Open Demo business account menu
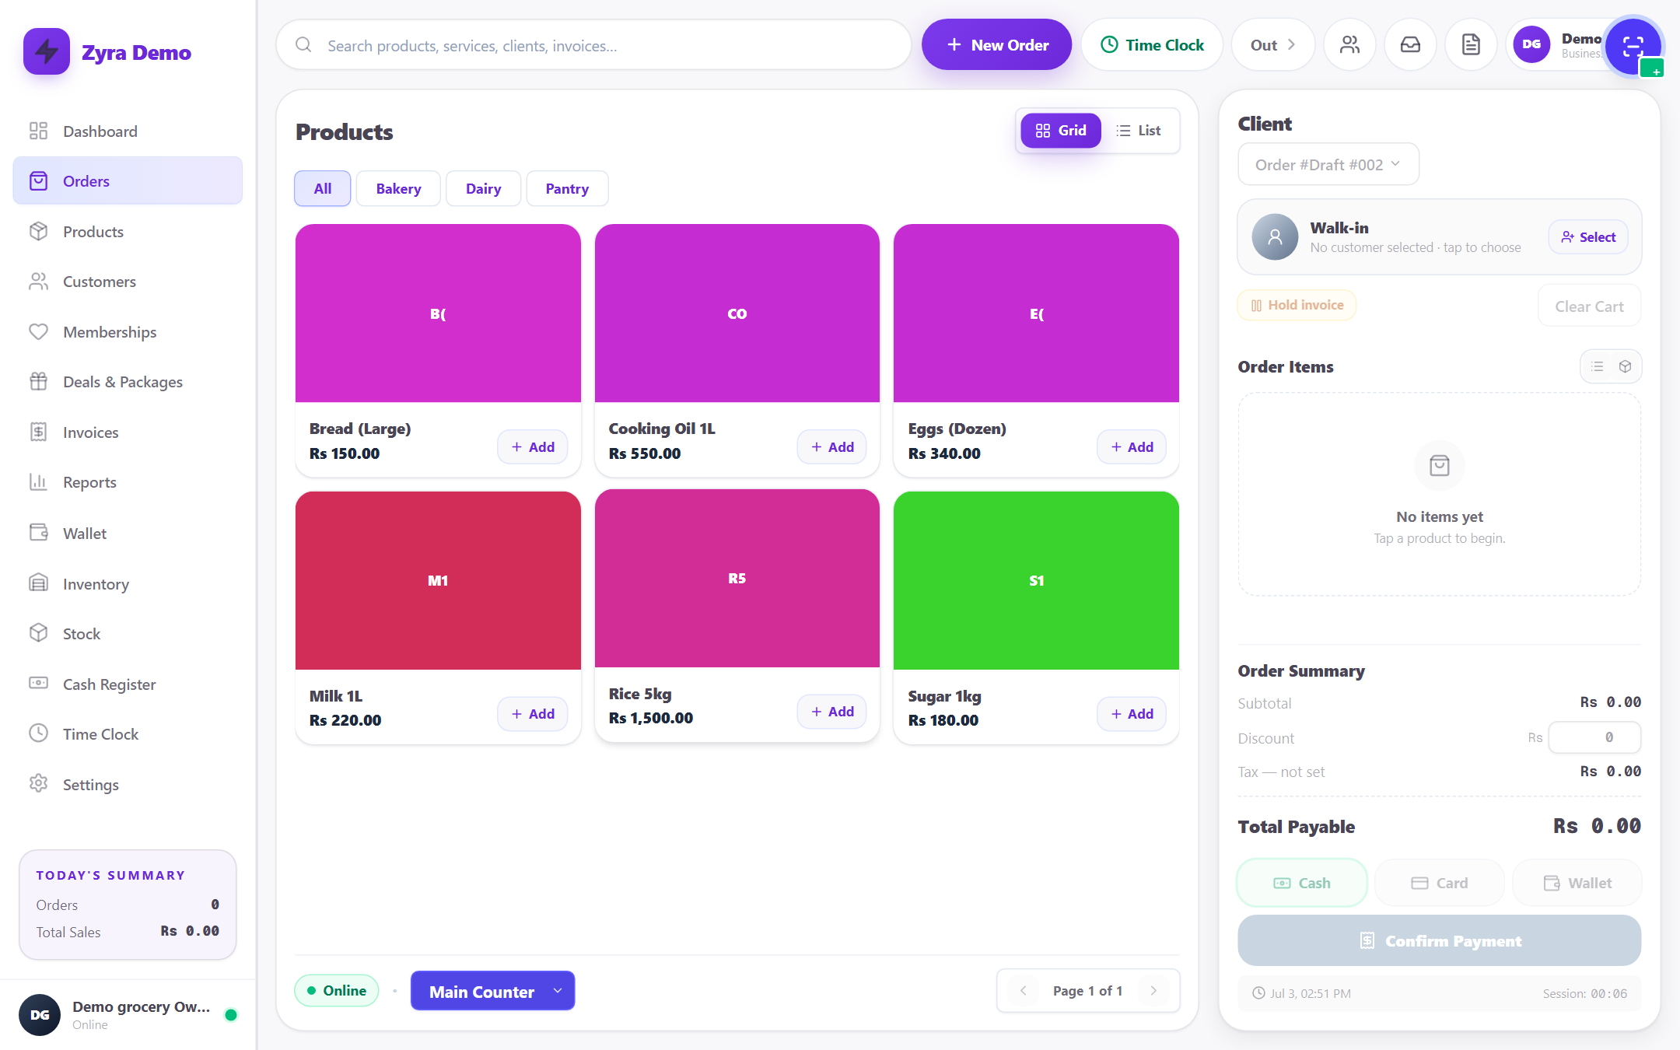The height and width of the screenshot is (1050, 1680). [x=1558, y=45]
